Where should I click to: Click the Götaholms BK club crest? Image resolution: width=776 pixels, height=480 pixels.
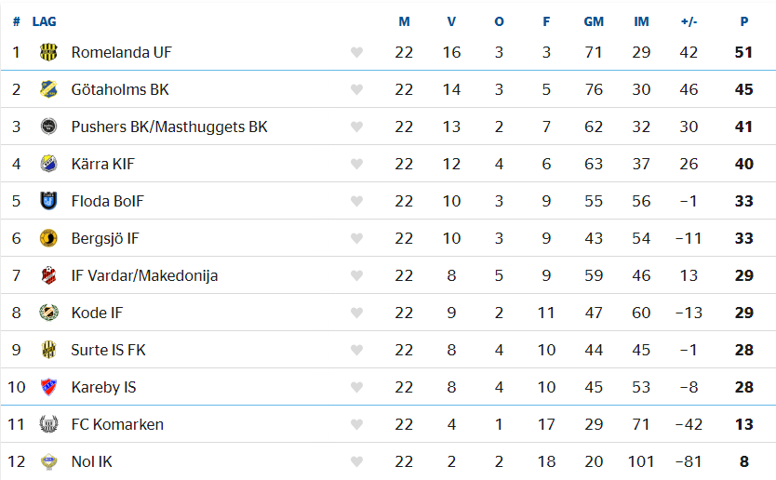(x=48, y=89)
